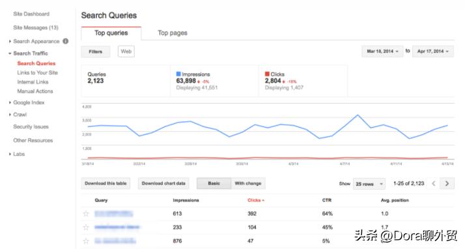
Task: Click the 1-25 of 2,123 pagination text
Action: (408, 184)
